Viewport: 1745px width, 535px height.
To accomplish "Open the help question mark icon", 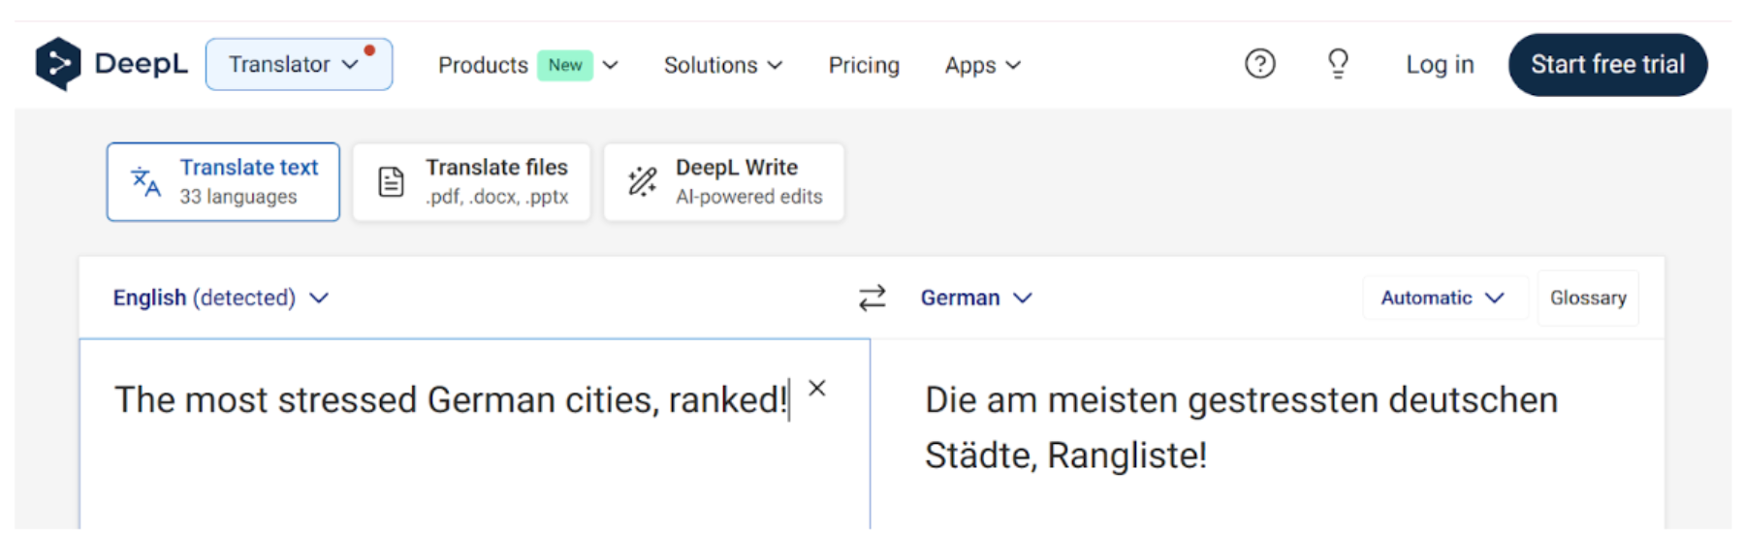I will (1259, 64).
